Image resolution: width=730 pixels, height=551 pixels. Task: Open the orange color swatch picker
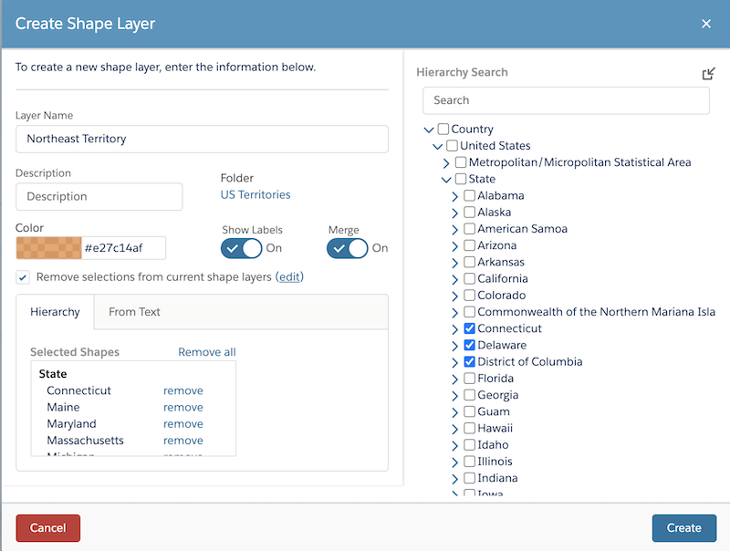(49, 248)
